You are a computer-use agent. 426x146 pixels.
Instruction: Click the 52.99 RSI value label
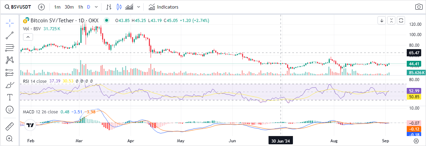[x=414, y=91]
